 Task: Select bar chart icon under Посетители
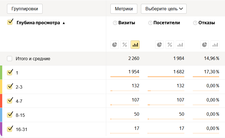point(180,45)
